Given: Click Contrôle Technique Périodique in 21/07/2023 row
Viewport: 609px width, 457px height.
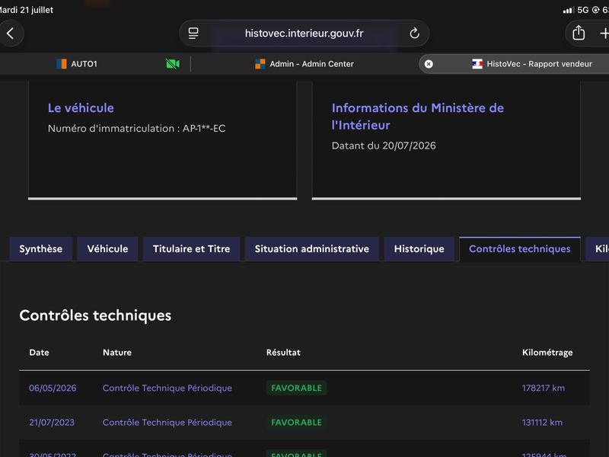Looking at the screenshot, I should tap(167, 423).
